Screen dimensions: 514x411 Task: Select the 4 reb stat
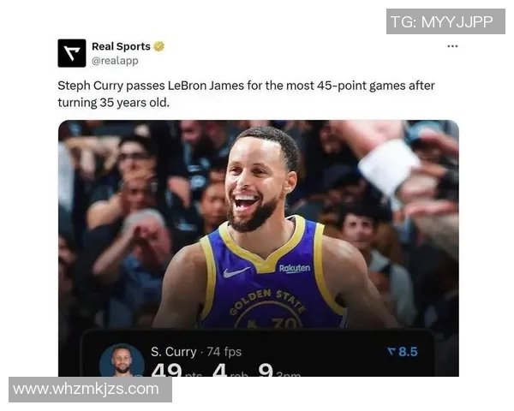[230, 370]
